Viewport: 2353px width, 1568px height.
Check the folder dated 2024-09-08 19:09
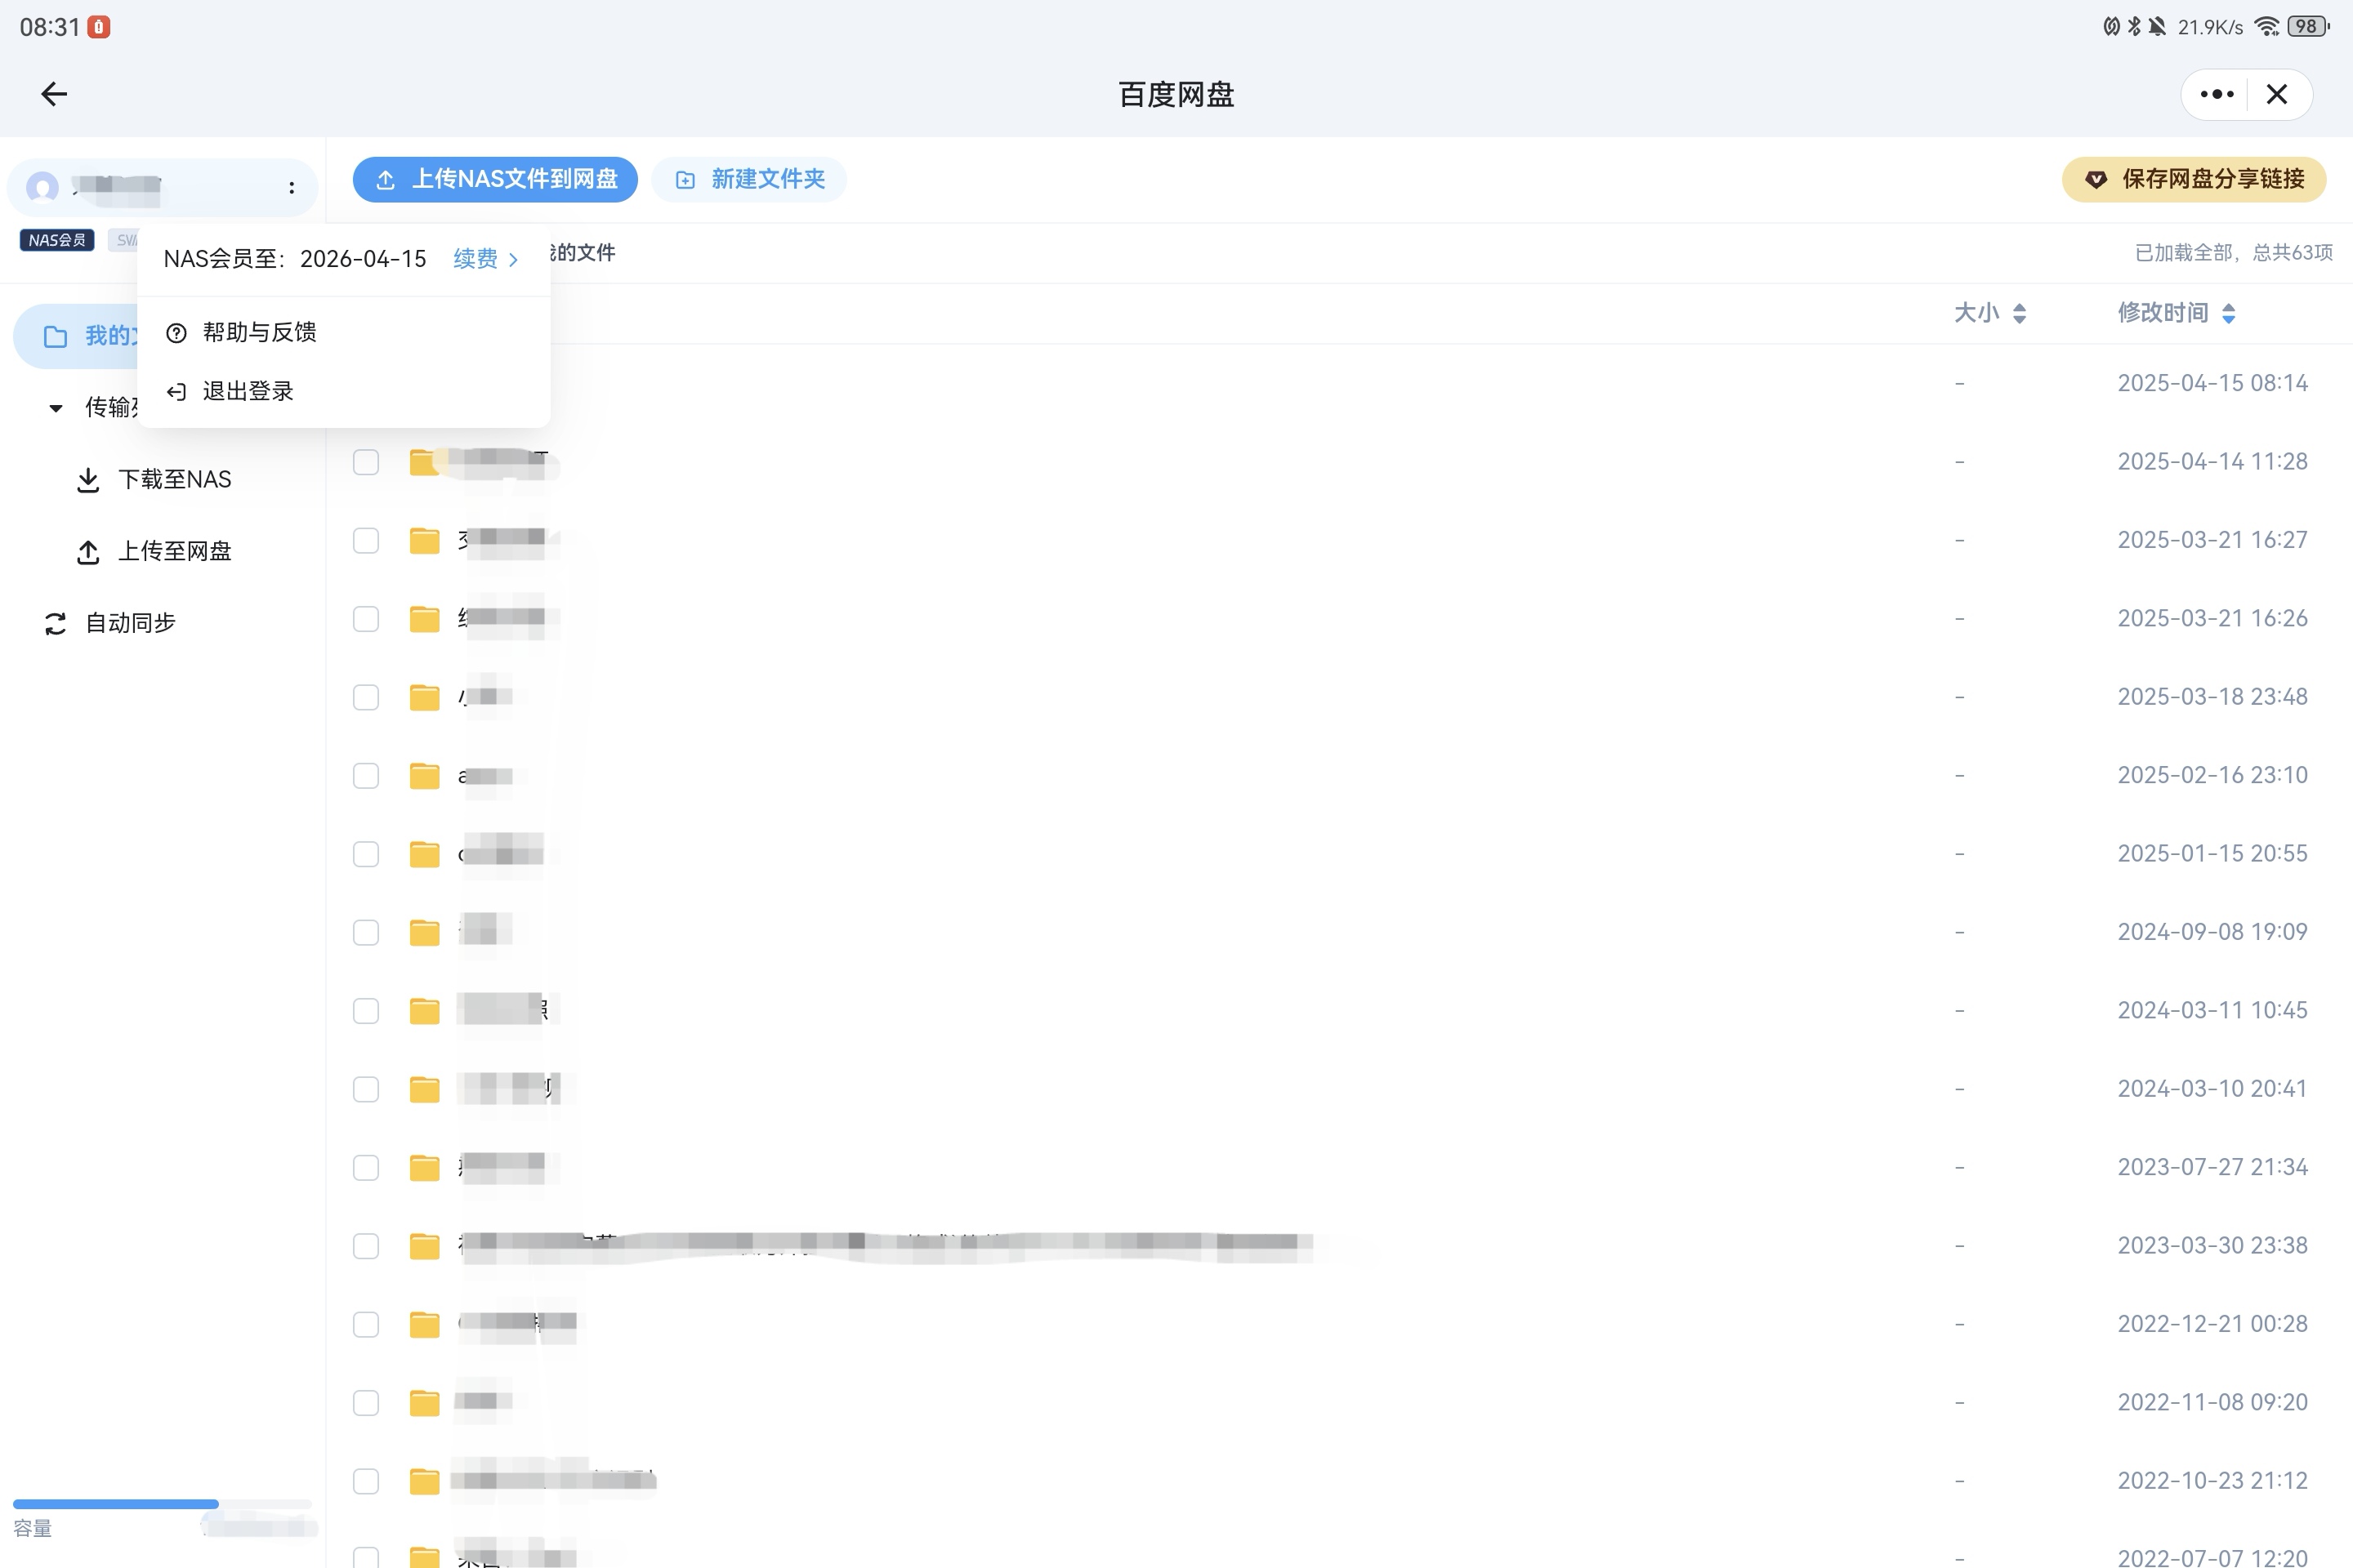point(366,933)
